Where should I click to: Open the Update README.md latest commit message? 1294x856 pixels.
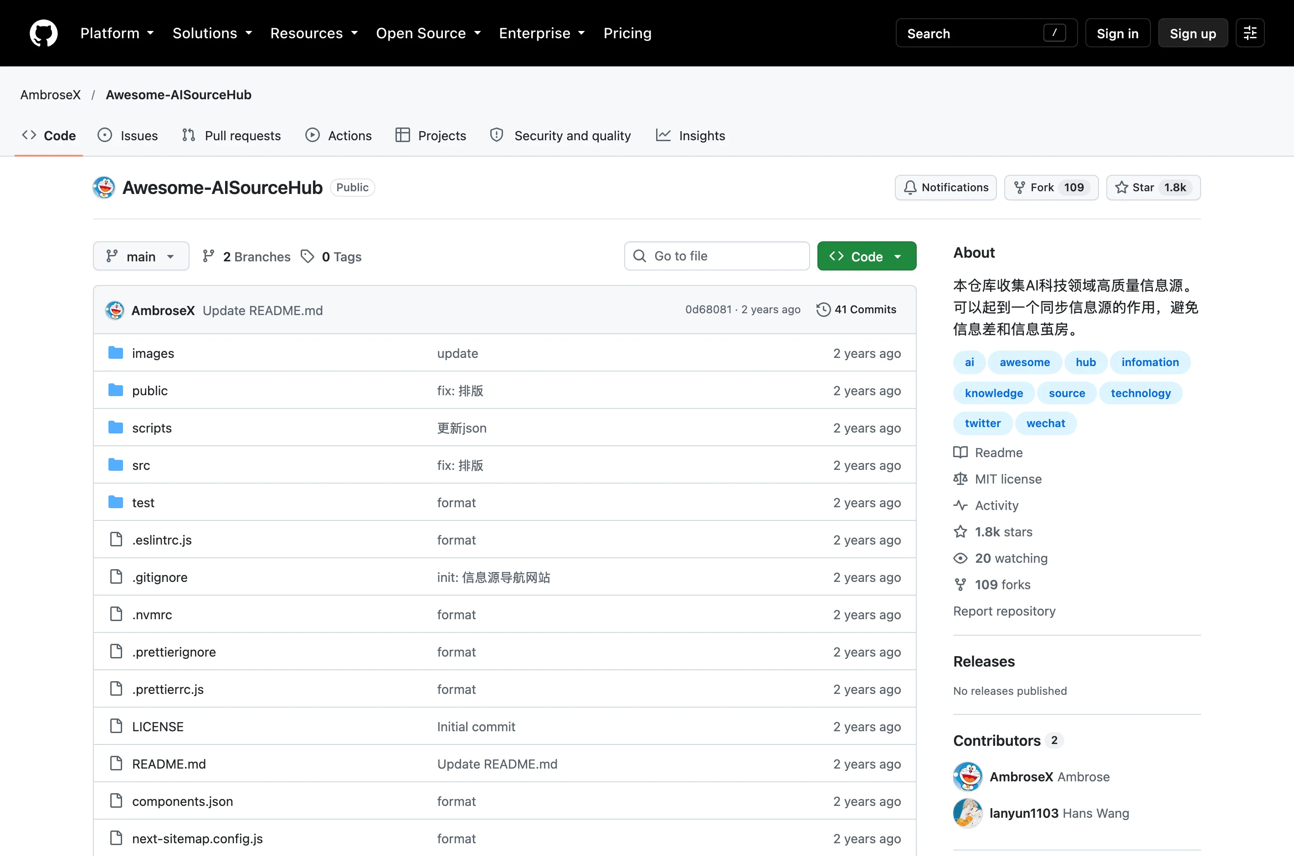pyautogui.click(x=263, y=310)
